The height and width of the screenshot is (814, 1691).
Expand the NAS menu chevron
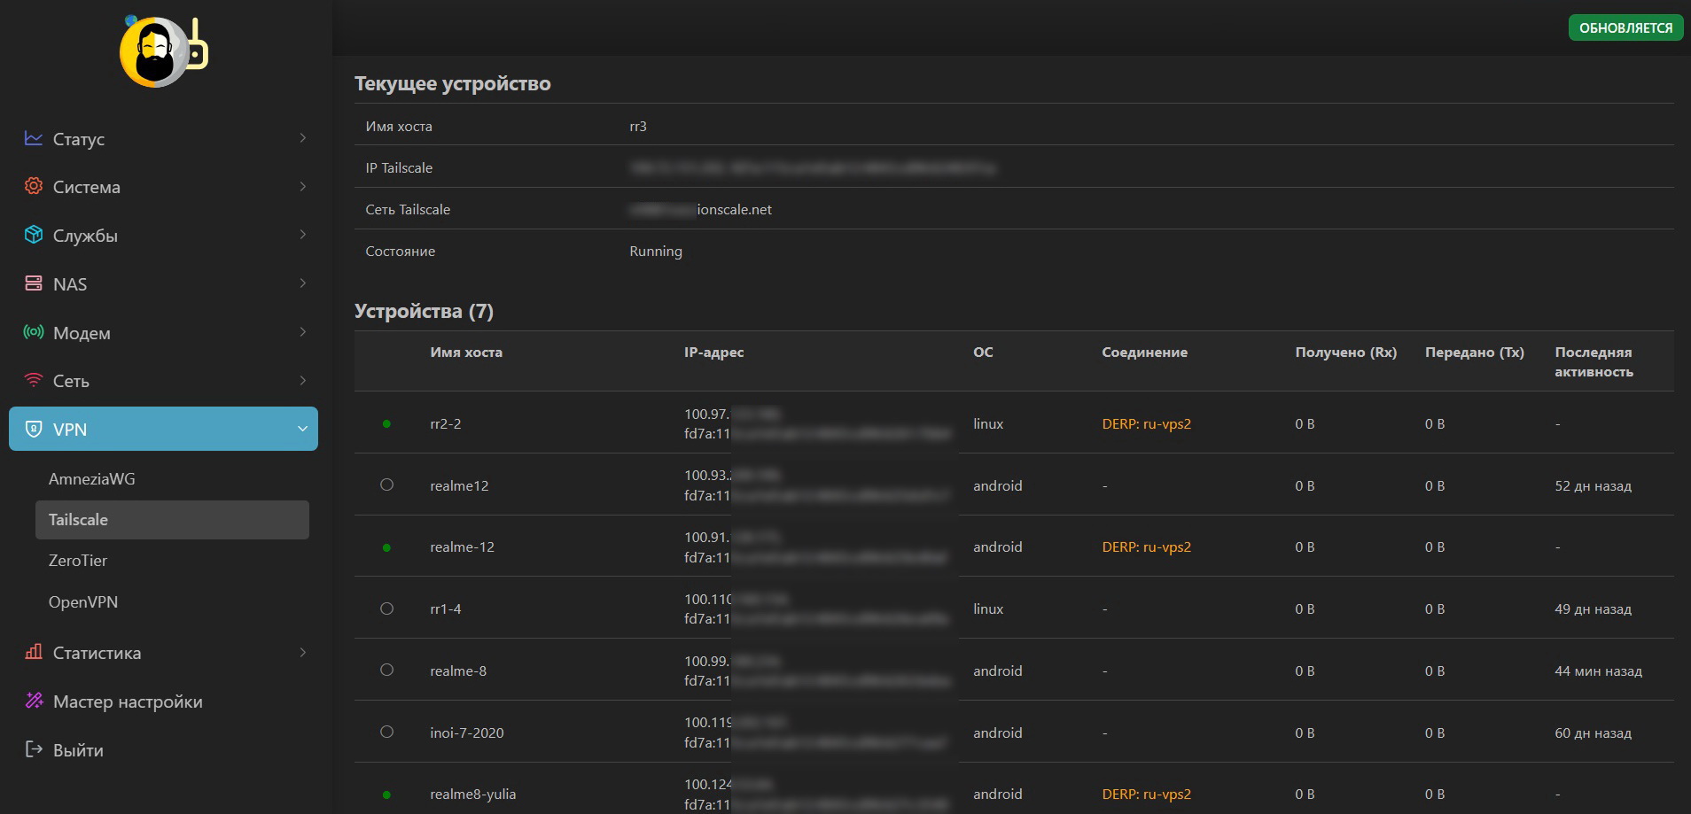click(x=303, y=283)
